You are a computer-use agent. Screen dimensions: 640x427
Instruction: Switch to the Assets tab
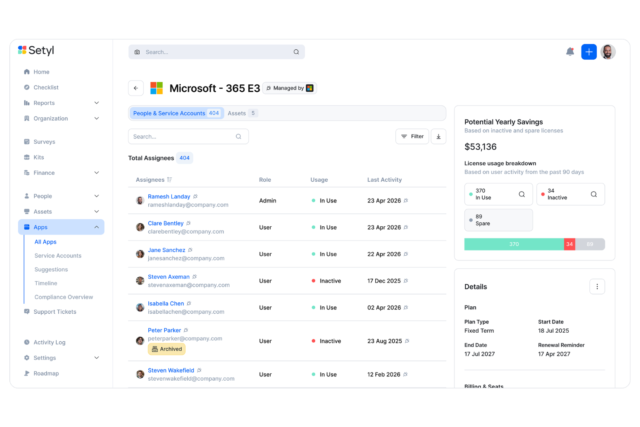point(243,113)
